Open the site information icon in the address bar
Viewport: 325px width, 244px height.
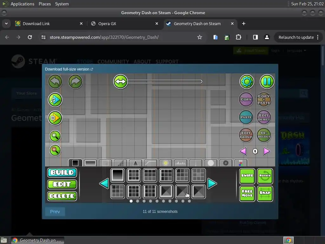point(43,37)
